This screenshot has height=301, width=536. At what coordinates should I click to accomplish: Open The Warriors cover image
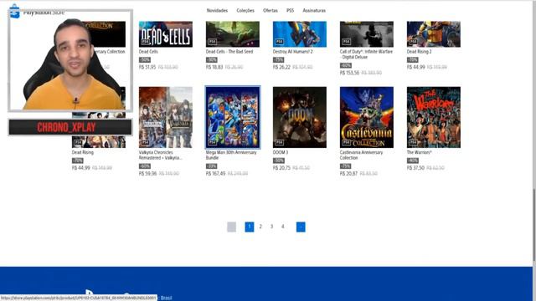[x=434, y=117]
